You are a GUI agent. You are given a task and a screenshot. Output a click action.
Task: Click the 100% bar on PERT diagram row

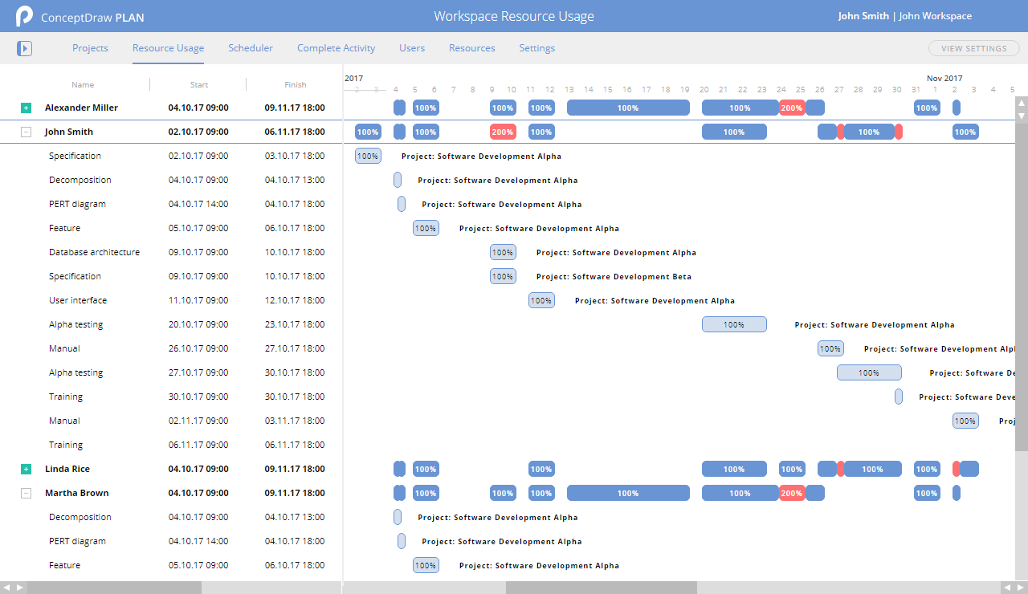coord(402,204)
